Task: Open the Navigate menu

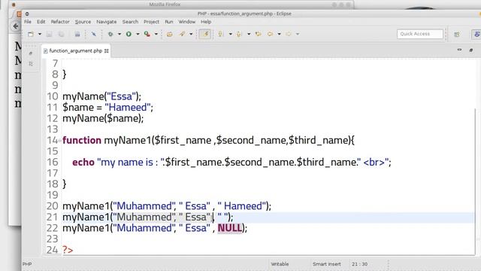Action: click(107, 22)
